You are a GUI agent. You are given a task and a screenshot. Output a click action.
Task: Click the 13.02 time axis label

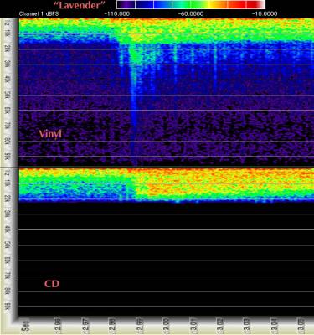(220, 325)
